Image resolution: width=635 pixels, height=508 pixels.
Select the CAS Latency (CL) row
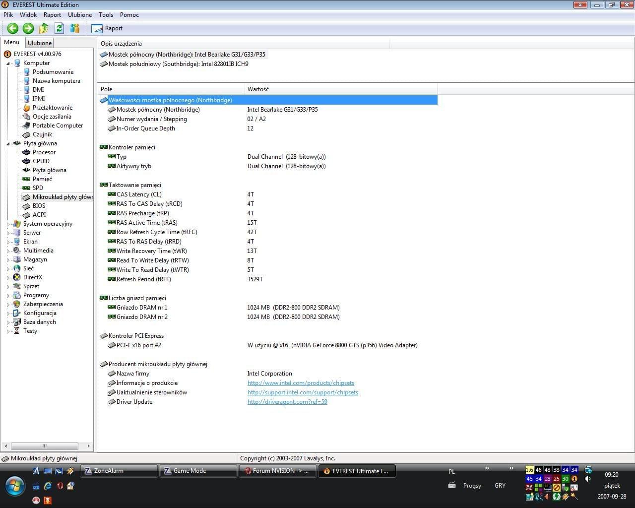coord(268,194)
